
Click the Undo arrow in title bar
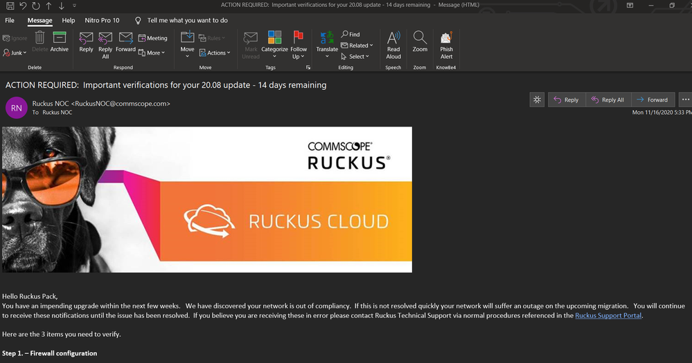(x=23, y=6)
